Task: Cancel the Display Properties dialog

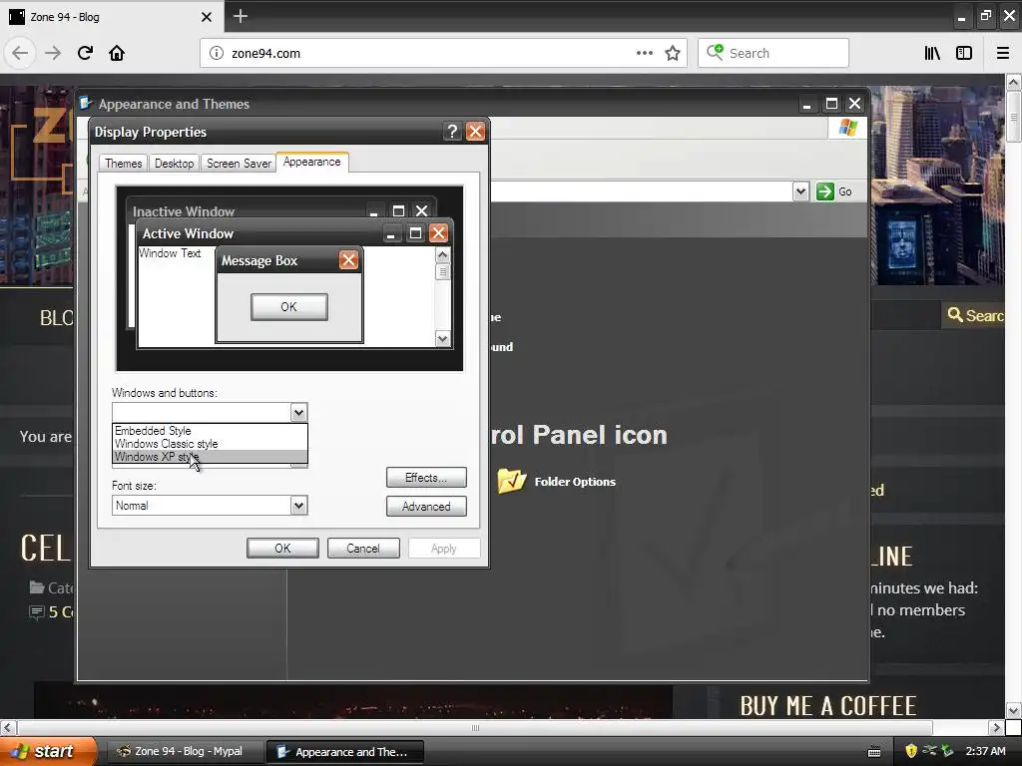Action: coord(363,549)
